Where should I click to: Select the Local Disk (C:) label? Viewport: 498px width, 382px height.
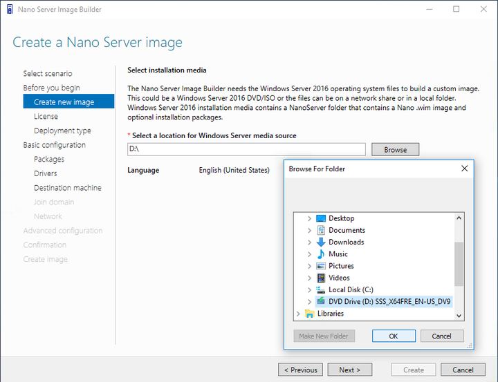coord(351,289)
